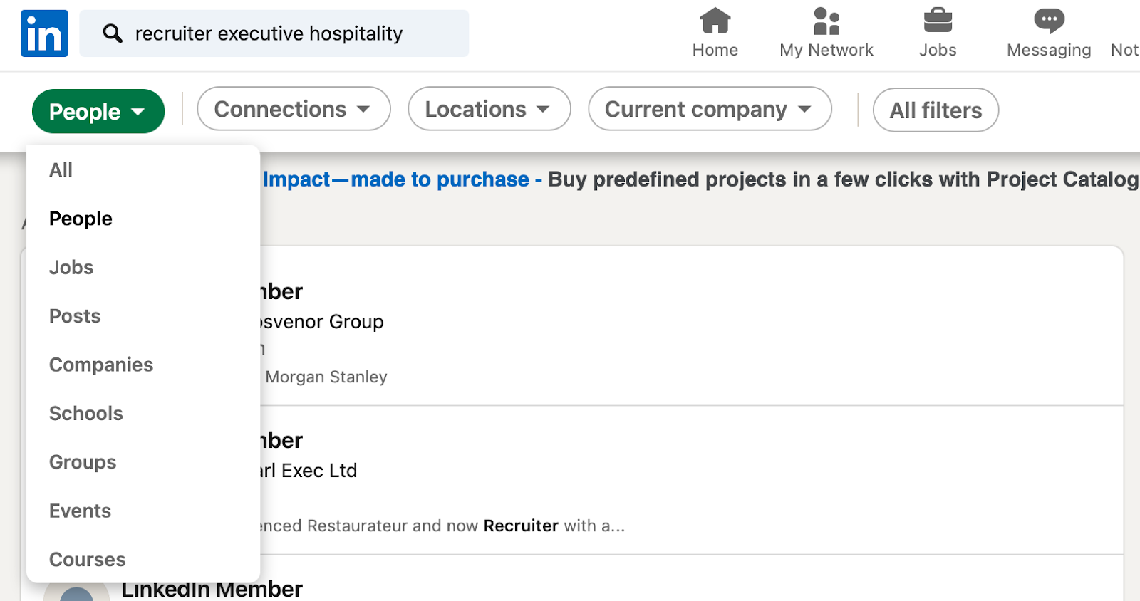
Task: Open the Current company filter dropdown
Action: pos(709,109)
